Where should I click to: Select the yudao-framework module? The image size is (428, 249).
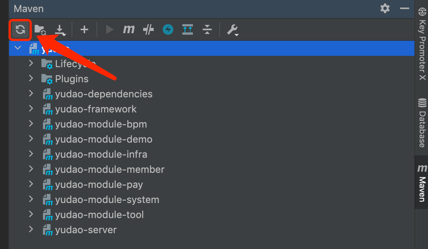(96, 109)
